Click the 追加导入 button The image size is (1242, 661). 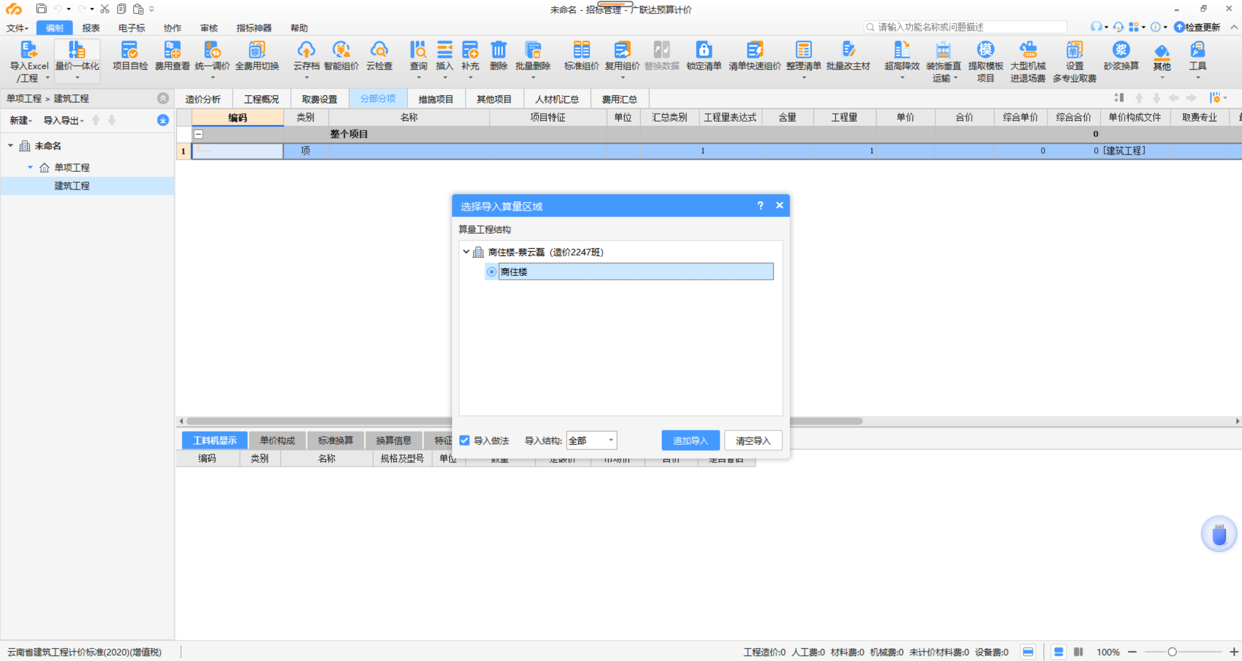tap(690, 440)
